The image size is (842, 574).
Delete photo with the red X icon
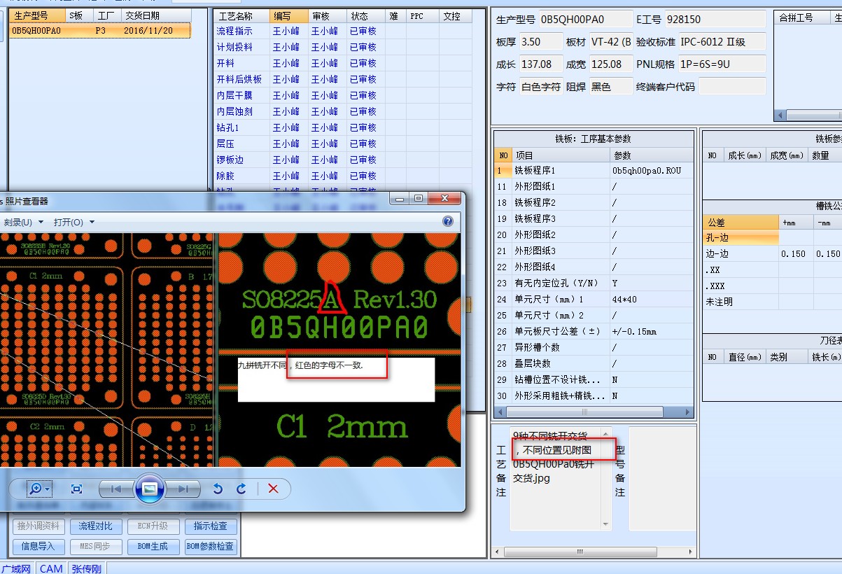pos(274,489)
